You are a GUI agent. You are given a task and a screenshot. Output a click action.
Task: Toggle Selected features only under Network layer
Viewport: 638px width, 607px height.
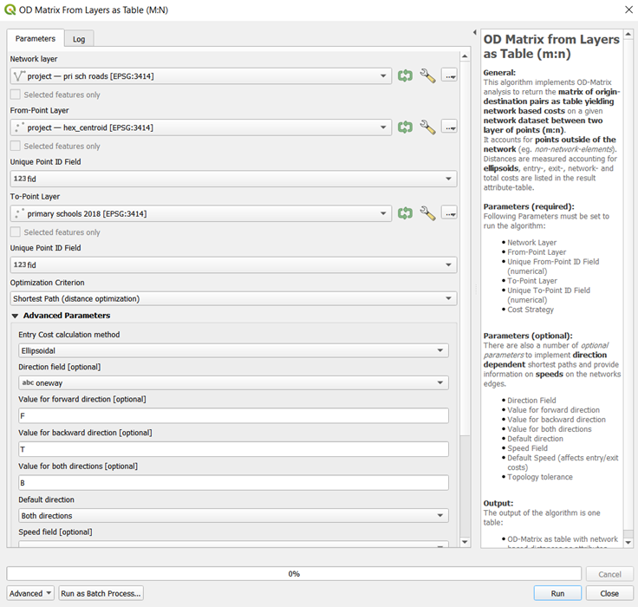(x=16, y=95)
